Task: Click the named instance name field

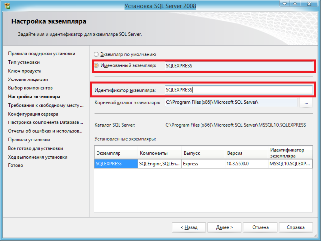Action: [x=239, y=66]
